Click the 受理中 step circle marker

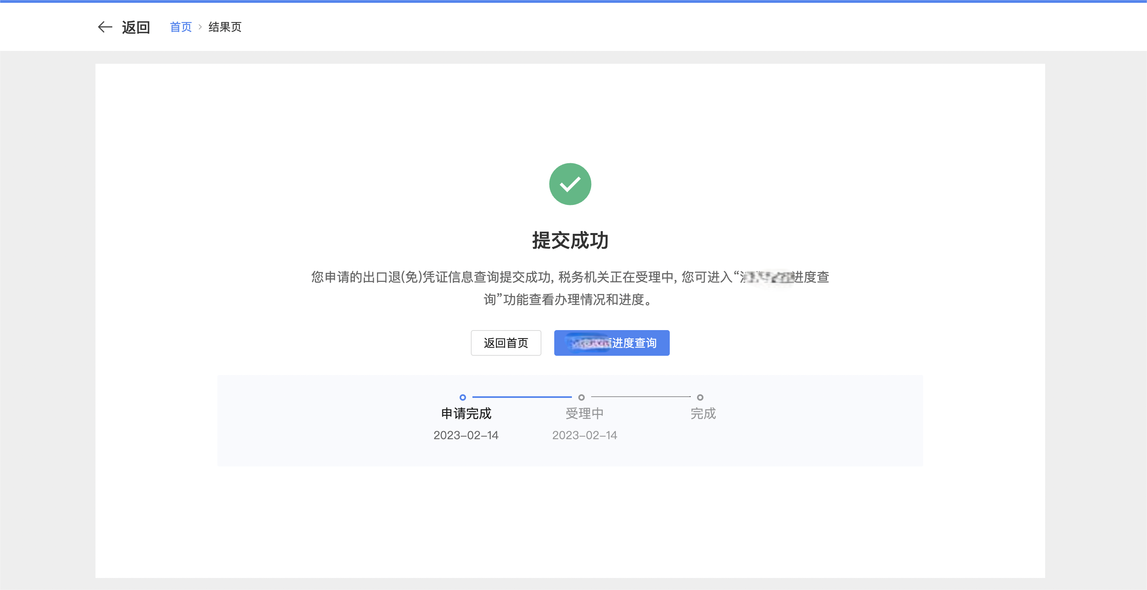581,397
